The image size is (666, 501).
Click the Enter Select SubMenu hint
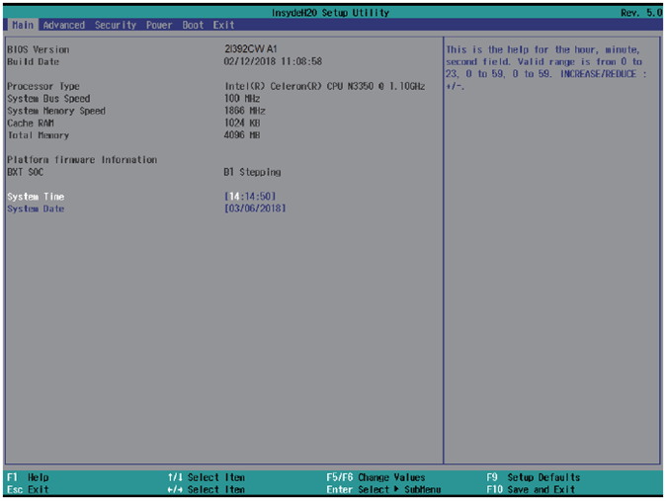click(x=383, y=489)
